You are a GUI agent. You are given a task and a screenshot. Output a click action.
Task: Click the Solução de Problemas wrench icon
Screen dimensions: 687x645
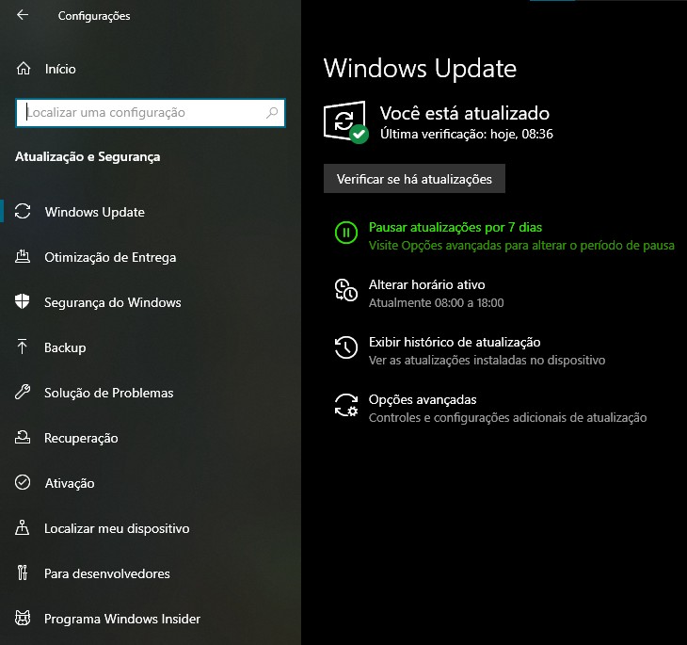(23, 392)
